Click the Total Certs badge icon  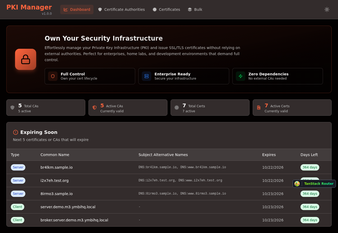pos(177,108)
